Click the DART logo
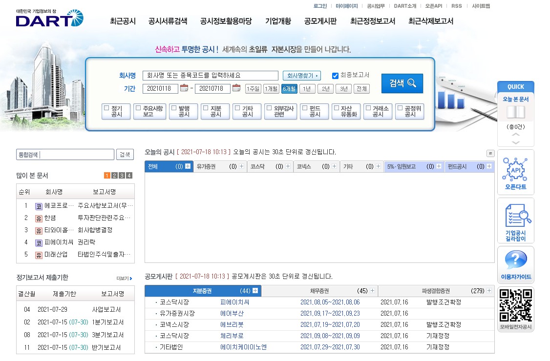The height and width of the screenshot is (361, 550). pos(49,18)
